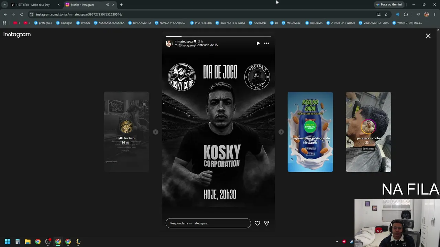Open the A PIOR DA TWITCH bookmark
440x247 pixels.
341,23
